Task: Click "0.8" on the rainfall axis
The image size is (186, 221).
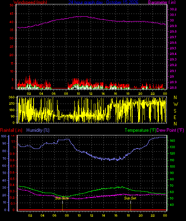Action: [x=12, y=160]
